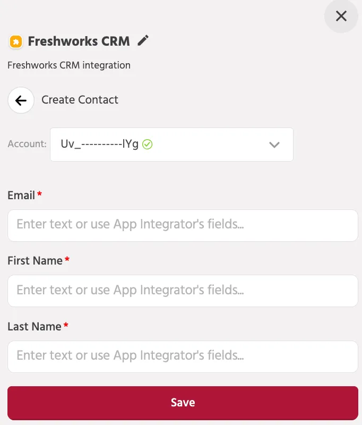Expand the Account dropdown chevron
This screenshot has height=425, width=362.
[x=274, y=144]
